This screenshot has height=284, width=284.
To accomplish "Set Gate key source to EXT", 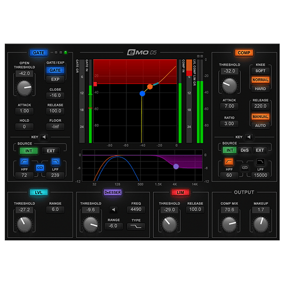I will pyautogui.click(x=51, y=151).
